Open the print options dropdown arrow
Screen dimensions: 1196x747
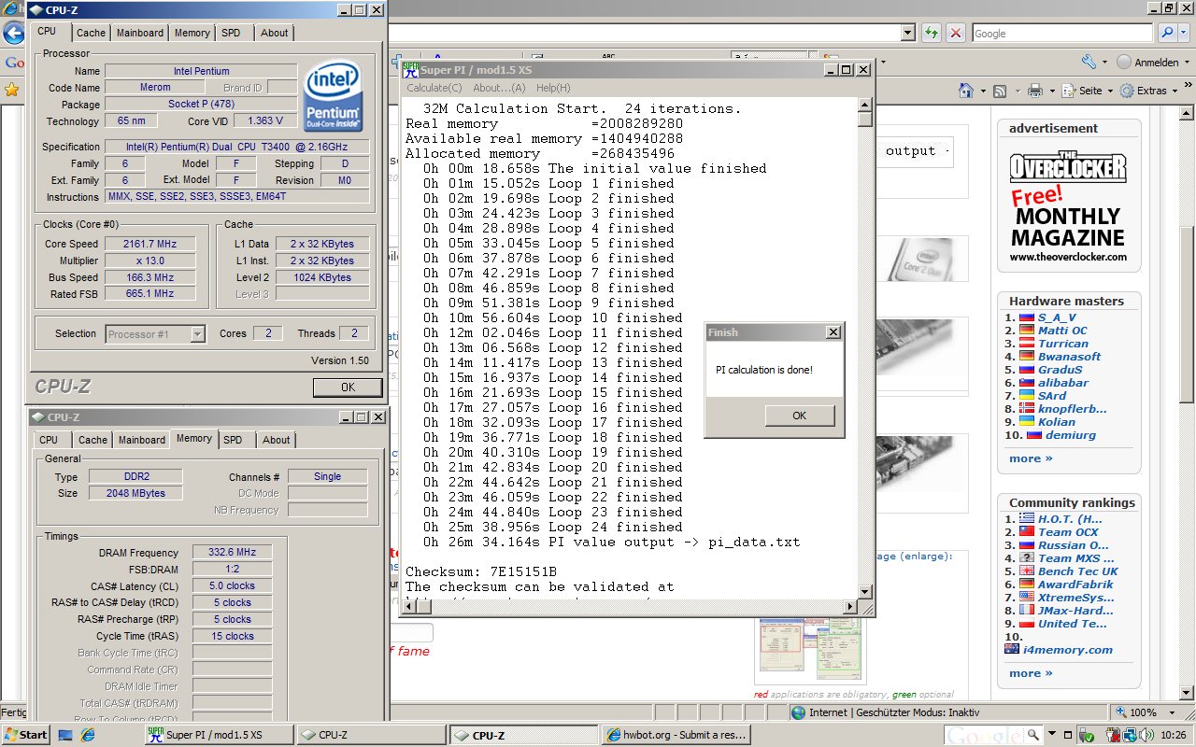pos(1051,91)
